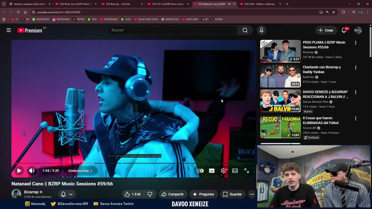Open the Bizarrap channel name link

(31, 192)
